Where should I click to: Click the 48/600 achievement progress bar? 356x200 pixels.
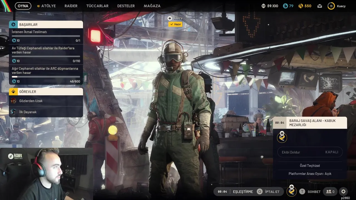point(46,77)
